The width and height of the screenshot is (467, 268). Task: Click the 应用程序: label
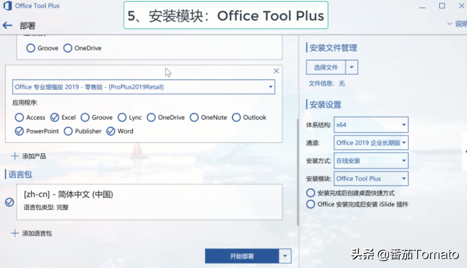[25, 103]
